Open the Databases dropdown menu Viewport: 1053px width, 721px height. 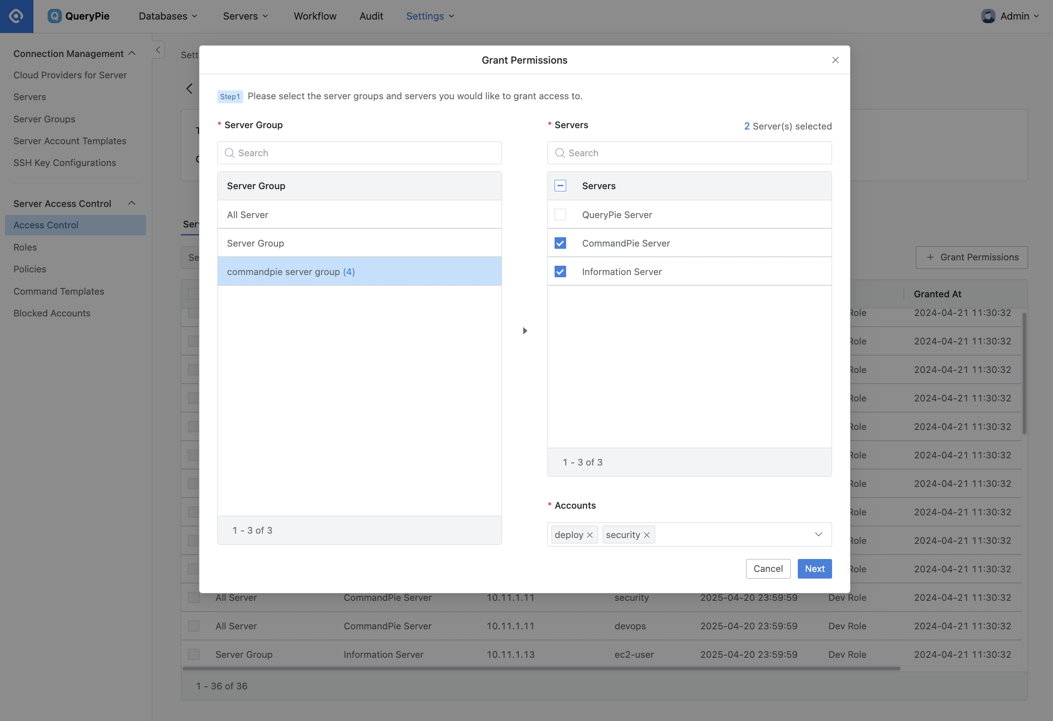[x=167, y=16]
